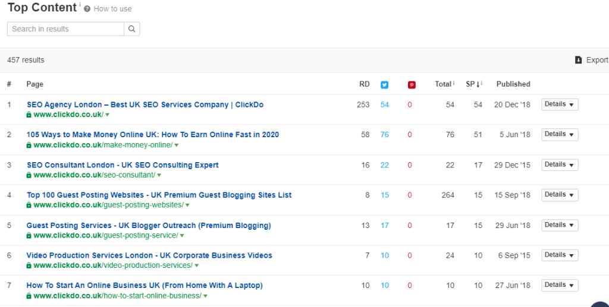609x307 pixels.
Task: Open the www.clickdo.co.uk/guest-posting-websites/ URL
Action: (x=108, y=205)
